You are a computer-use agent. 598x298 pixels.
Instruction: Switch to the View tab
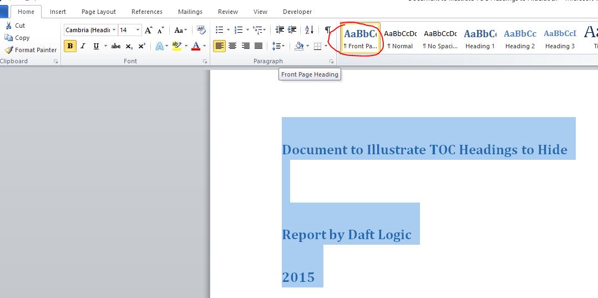coord(261,12)
